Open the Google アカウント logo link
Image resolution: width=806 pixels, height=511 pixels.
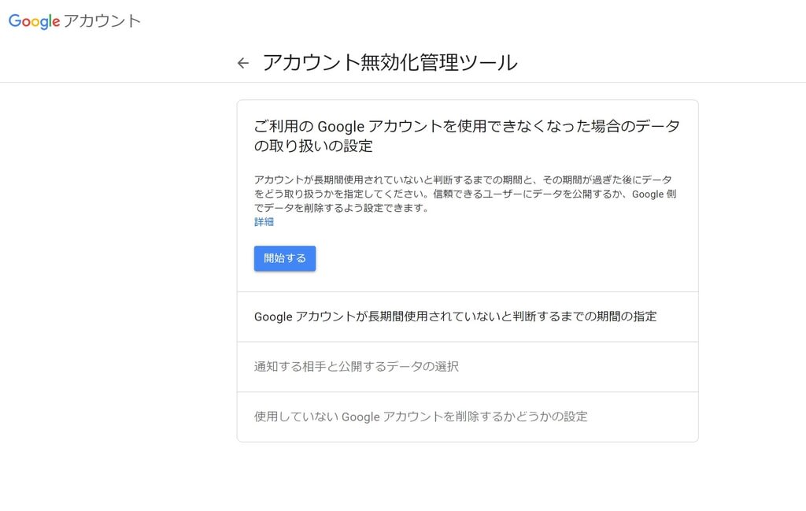75,21
